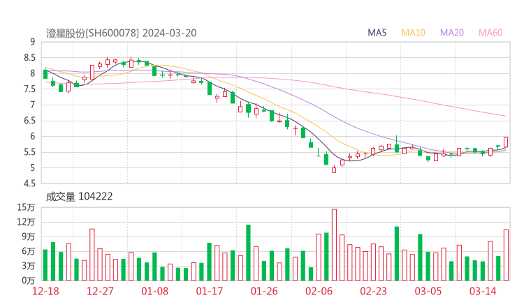Click the 03-14 date axis label
Screen dimensions: 517x307
[483, 291]
